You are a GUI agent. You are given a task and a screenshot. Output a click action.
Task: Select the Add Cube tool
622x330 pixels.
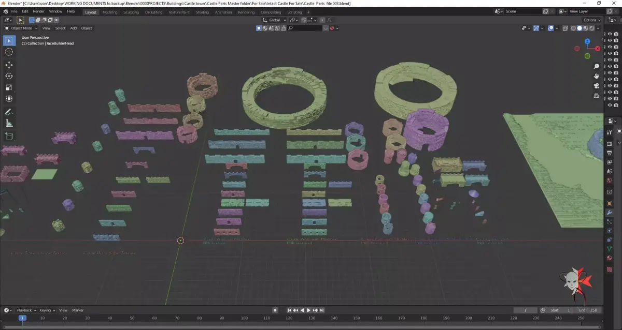[x=9, y=136]
